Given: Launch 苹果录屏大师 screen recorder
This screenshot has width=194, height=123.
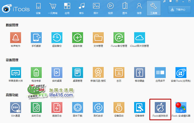Looking at the screenshot, I should coord(16,73).
